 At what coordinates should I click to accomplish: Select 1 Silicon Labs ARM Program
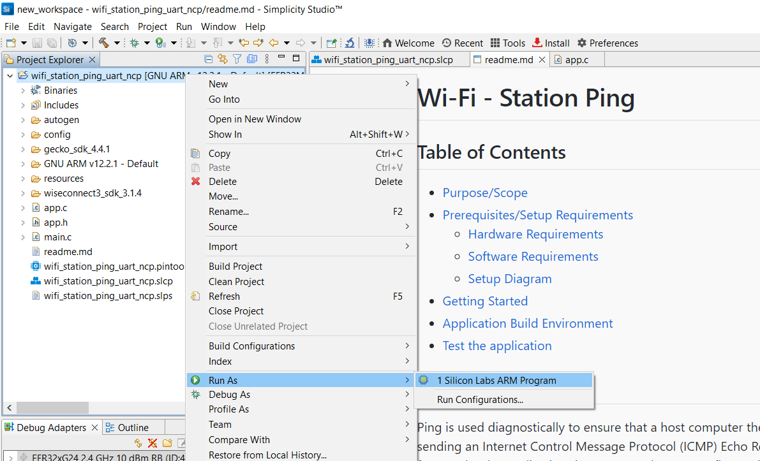coord(496,381)
